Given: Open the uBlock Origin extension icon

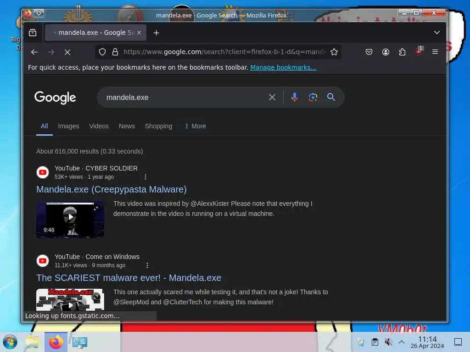Looking at the screenshot, I should (419, 51).
